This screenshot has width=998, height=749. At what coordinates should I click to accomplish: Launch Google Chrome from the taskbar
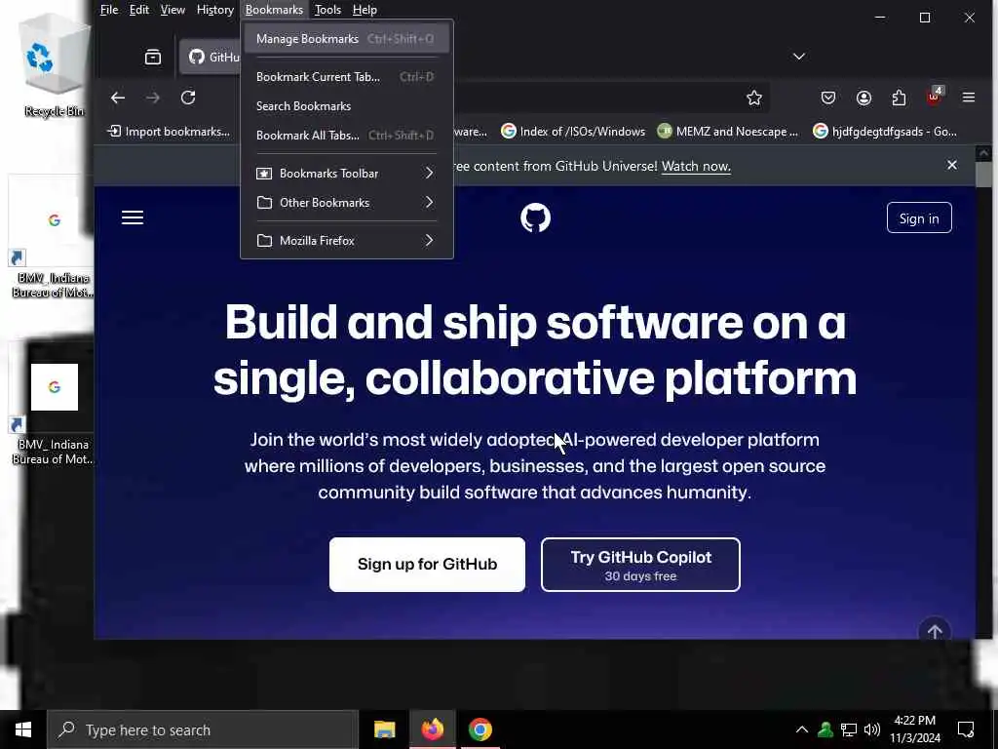[480, 729]
